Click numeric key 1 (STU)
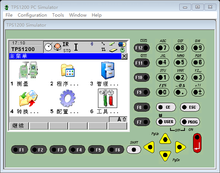Viewport: 220px width, 173px height. click(x=163, y=77)
